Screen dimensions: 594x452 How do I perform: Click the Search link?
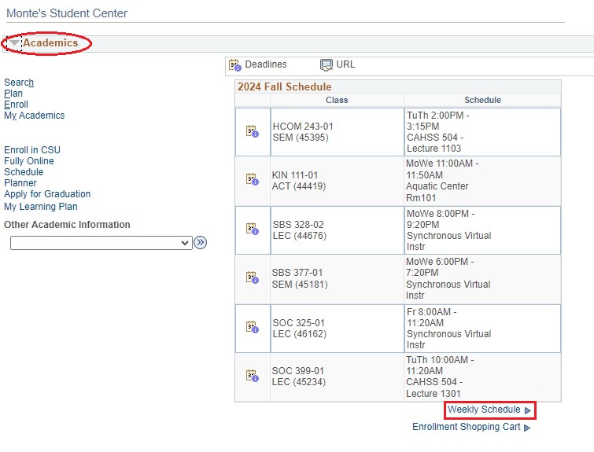[19, 83]
